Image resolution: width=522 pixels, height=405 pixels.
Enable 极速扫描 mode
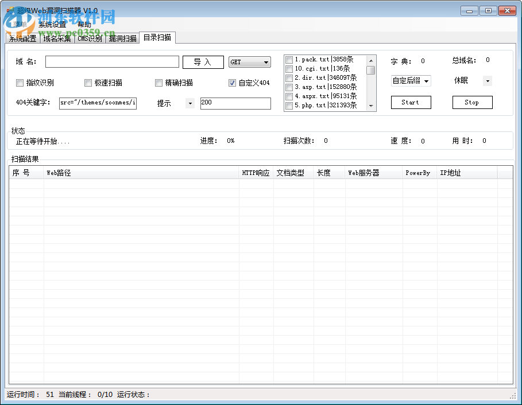coord(88,83)
